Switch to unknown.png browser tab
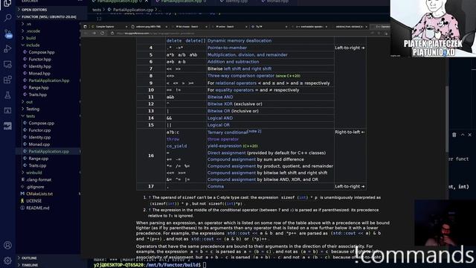Viewport: 476px width, 268px height. (148, 27)
